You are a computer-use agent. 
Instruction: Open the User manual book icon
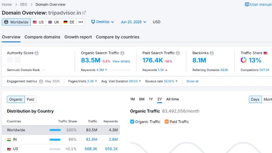tap(247, 4)
